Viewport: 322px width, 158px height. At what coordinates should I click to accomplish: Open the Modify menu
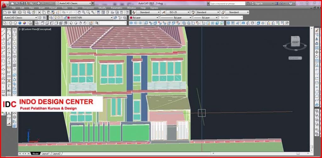(102, 8)
